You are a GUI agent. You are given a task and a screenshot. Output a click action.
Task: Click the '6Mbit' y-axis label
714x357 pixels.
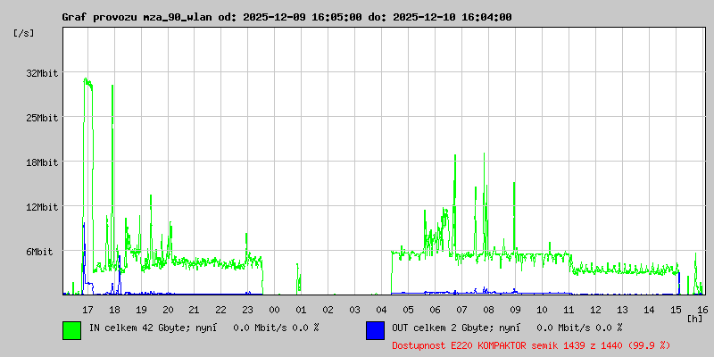click(x=39, y=252)
